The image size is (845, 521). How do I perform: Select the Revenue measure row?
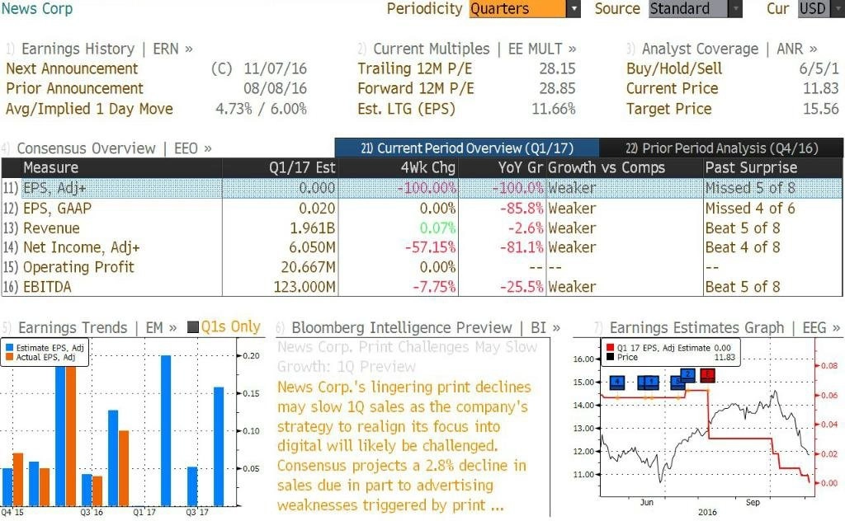(422, 228)
